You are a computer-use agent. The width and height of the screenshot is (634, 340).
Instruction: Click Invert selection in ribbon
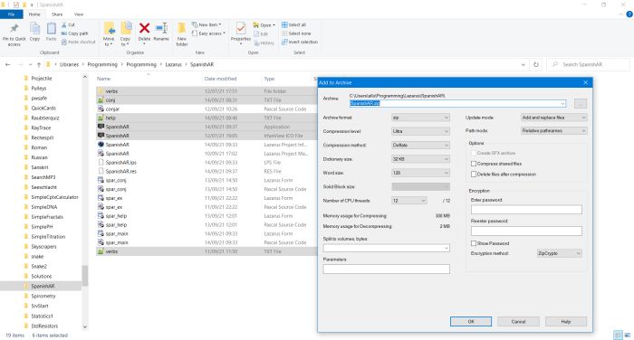click(x=300, y=42)
